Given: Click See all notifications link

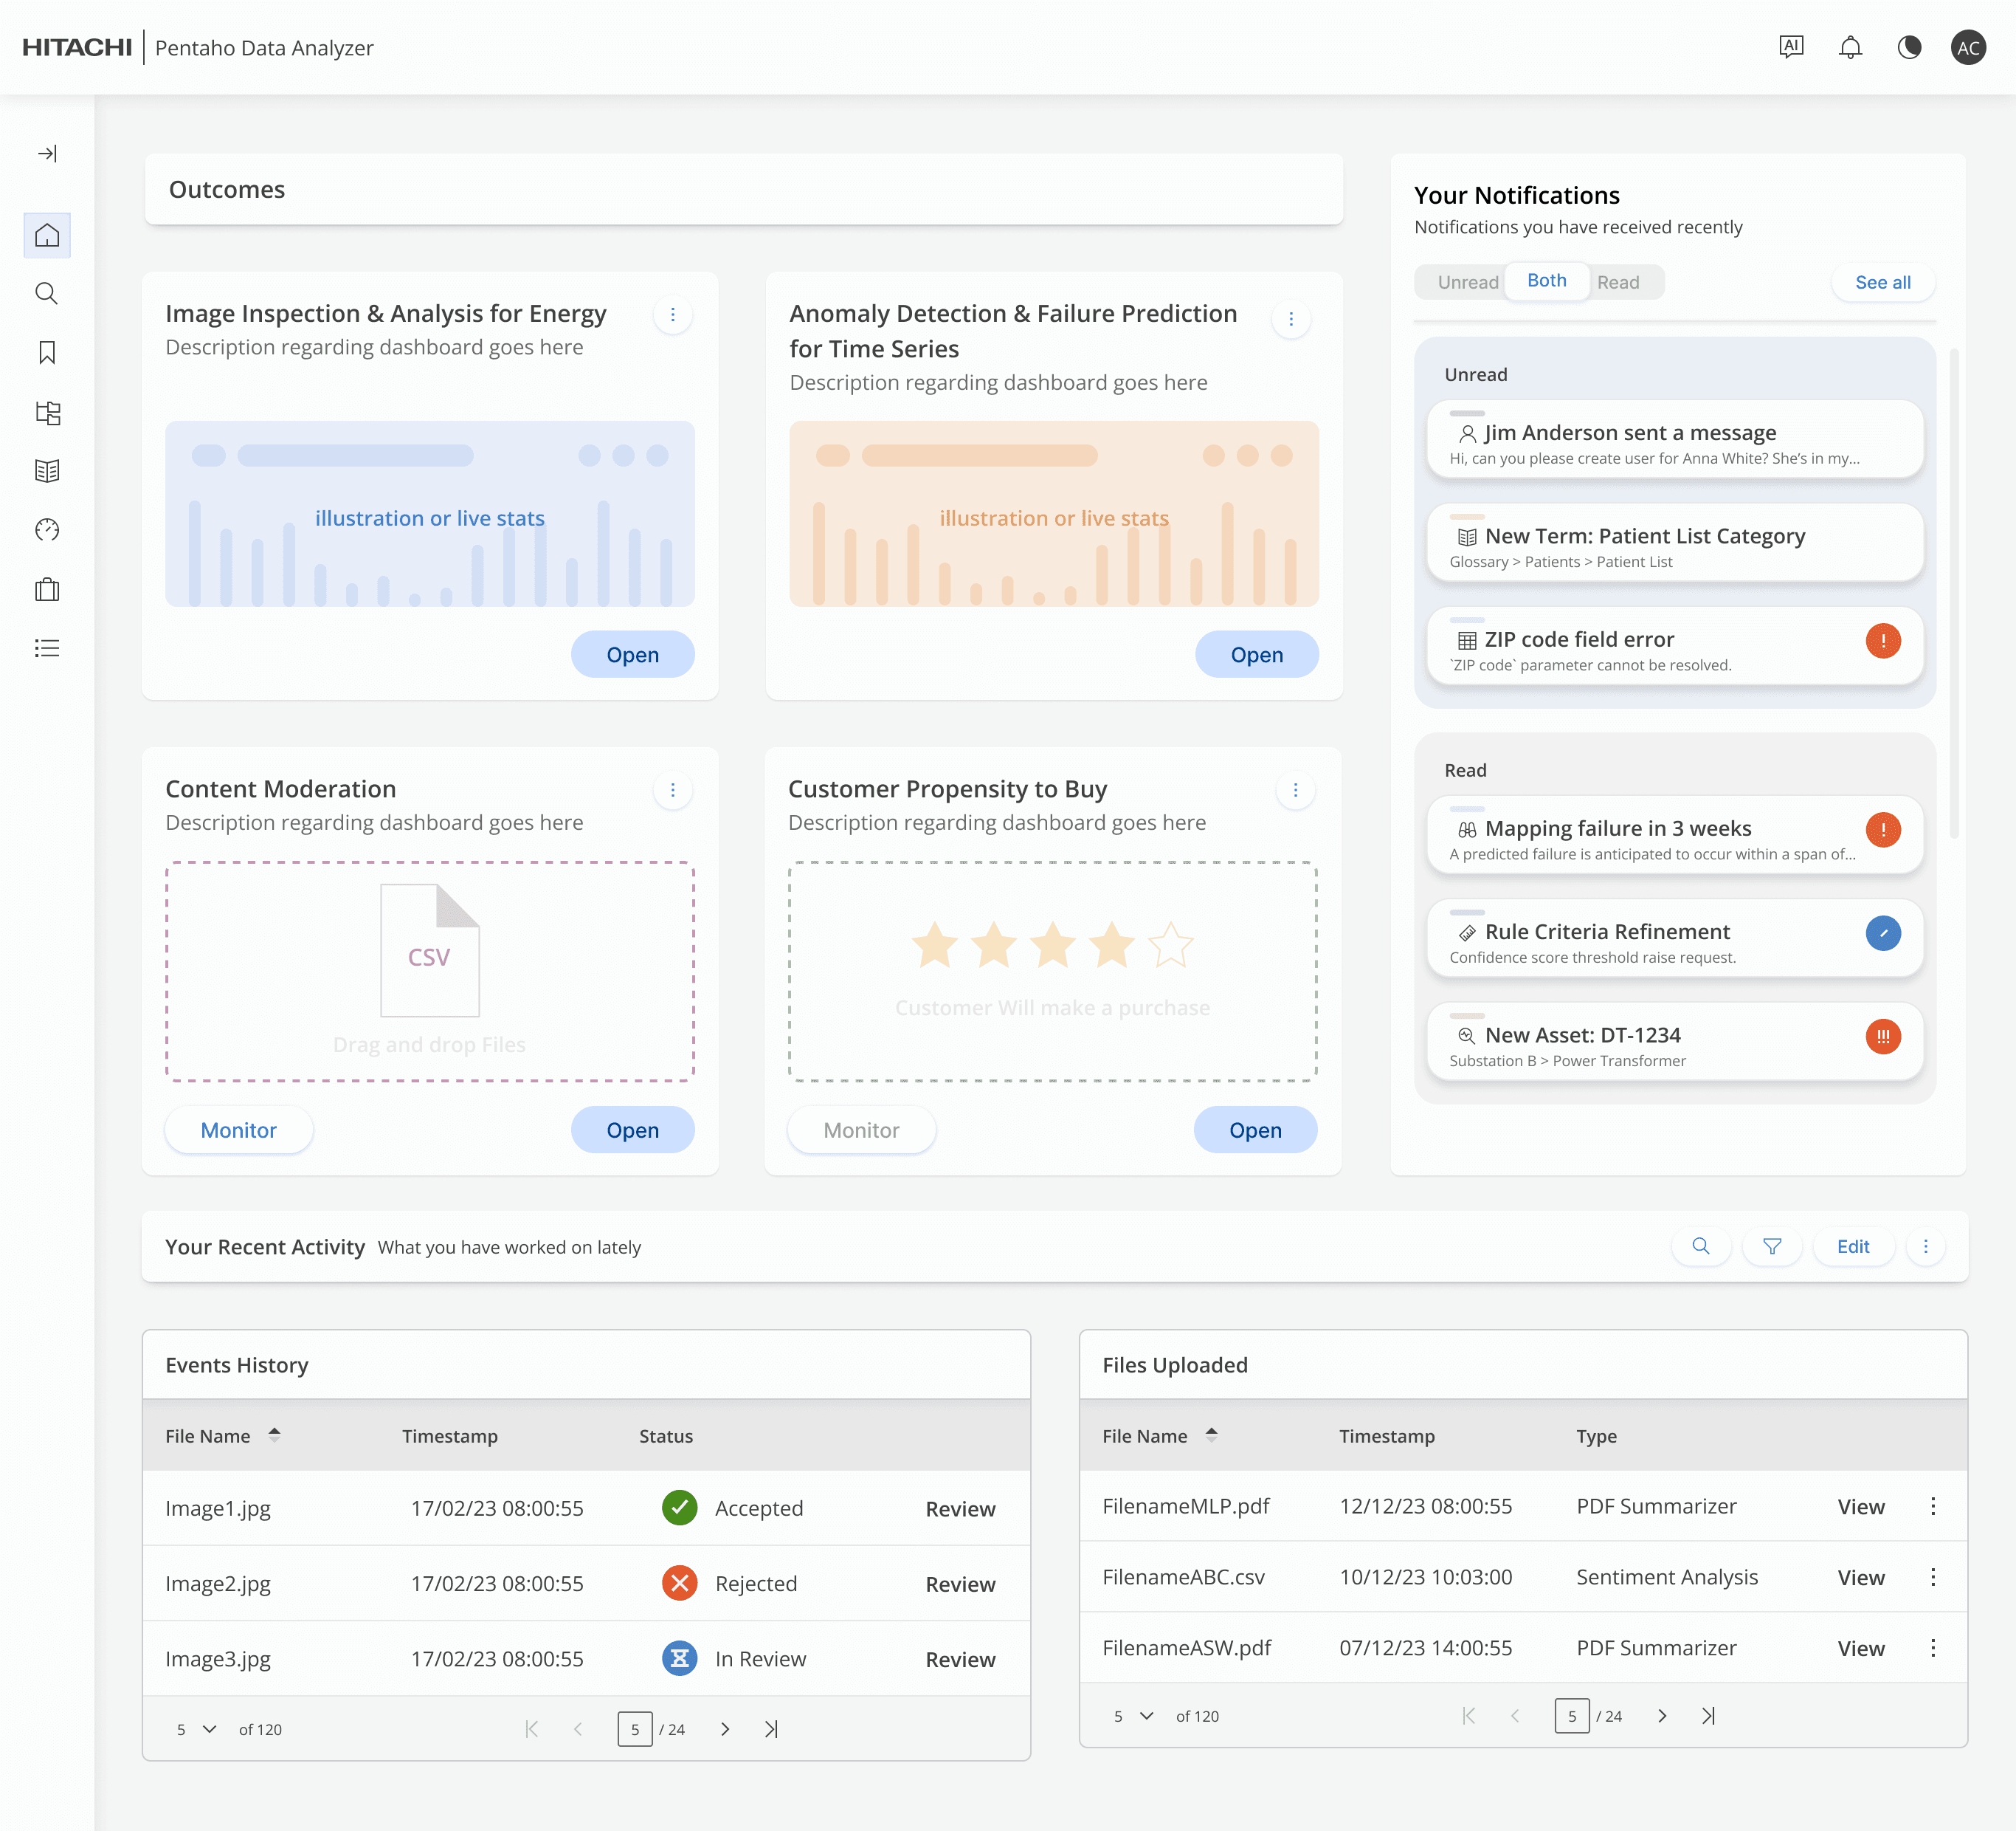Looking at the screenshot, I should coord(1882,282).
